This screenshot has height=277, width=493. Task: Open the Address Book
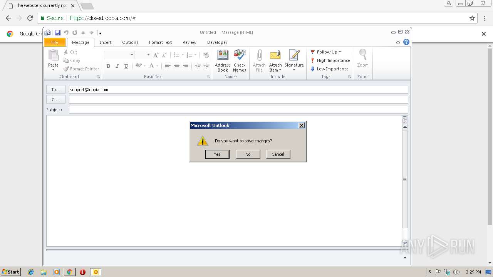pyautogui.click(x=223, y=61)
